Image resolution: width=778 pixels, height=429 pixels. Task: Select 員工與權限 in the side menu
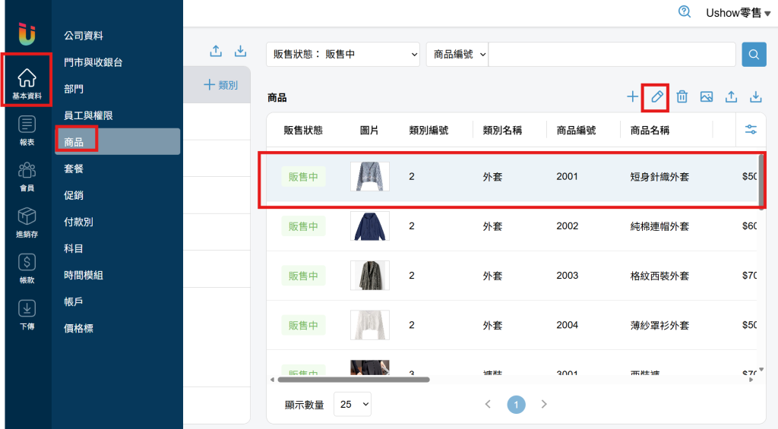pyautogui.click(x=88, y=115)
